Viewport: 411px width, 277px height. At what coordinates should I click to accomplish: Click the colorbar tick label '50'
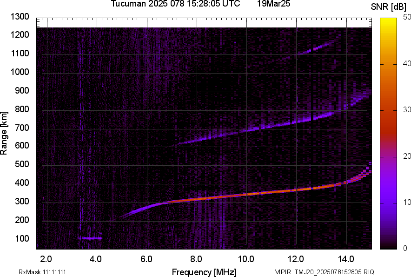407,17
